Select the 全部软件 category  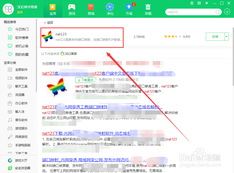point(21,69)
